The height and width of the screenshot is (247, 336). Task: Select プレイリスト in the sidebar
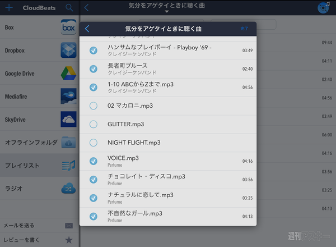point(39,166)
